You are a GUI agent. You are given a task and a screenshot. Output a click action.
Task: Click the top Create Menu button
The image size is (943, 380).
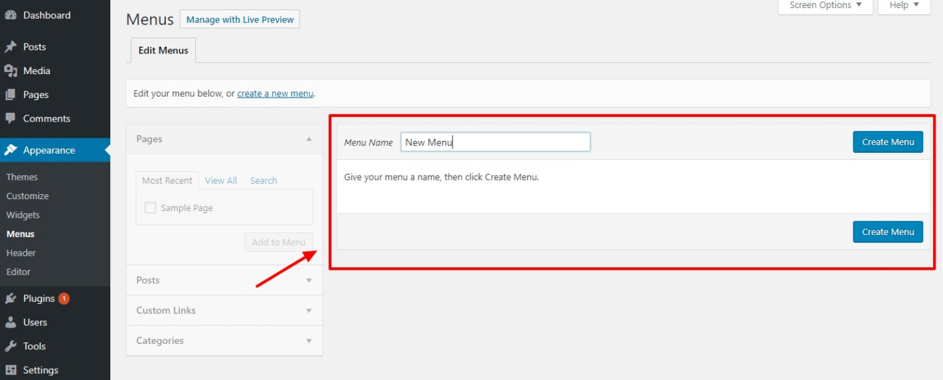pos(888,142)
